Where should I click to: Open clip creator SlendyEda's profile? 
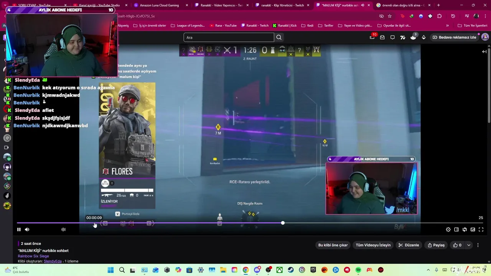coord(53,261)
